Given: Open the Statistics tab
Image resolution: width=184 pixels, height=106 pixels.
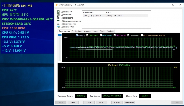Looking at the screenshot, I should (111, 31).
